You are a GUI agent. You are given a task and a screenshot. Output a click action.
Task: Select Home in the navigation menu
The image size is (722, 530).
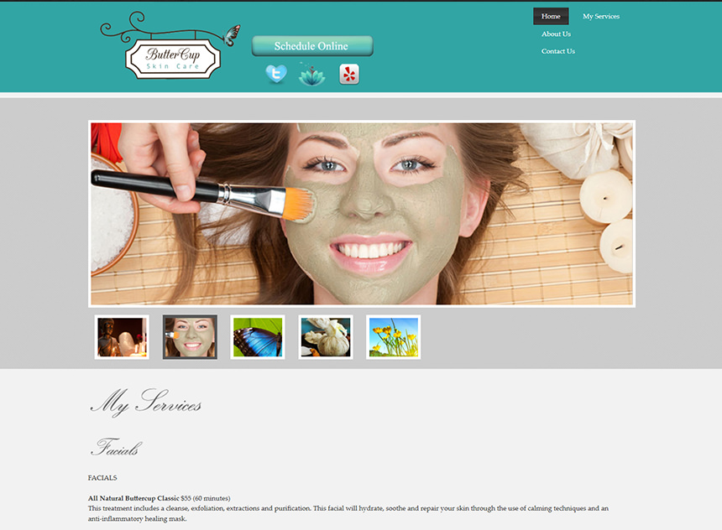pyautogui.click(x=551, y=16)
